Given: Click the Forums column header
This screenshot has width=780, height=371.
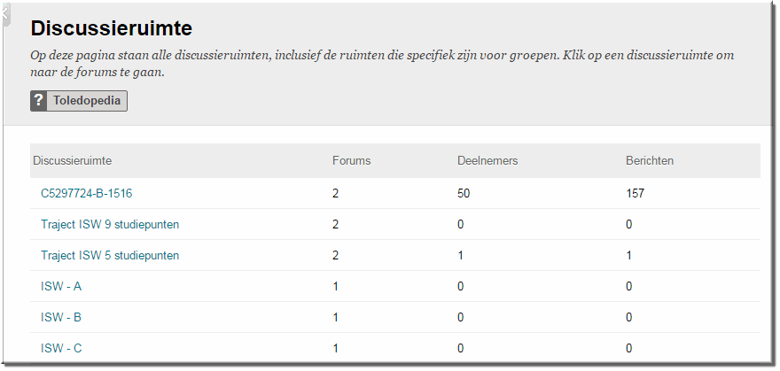Looking at the screenshot, I should (352, 161).
